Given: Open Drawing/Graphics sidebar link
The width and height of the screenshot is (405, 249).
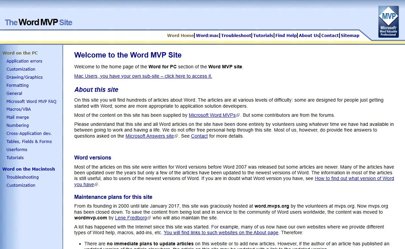Looking at the screenshot, I should pos(25,77).
